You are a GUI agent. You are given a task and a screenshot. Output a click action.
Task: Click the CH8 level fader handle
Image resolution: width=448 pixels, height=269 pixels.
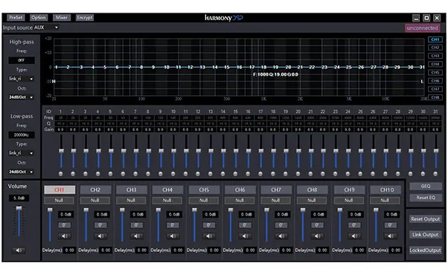[x=303, y=210]
